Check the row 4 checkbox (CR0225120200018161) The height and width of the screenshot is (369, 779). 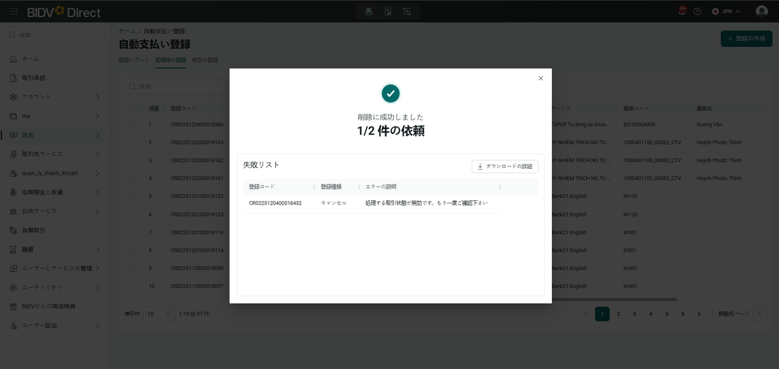[133, 178]
